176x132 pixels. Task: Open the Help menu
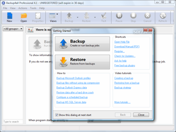pos(42,8)
